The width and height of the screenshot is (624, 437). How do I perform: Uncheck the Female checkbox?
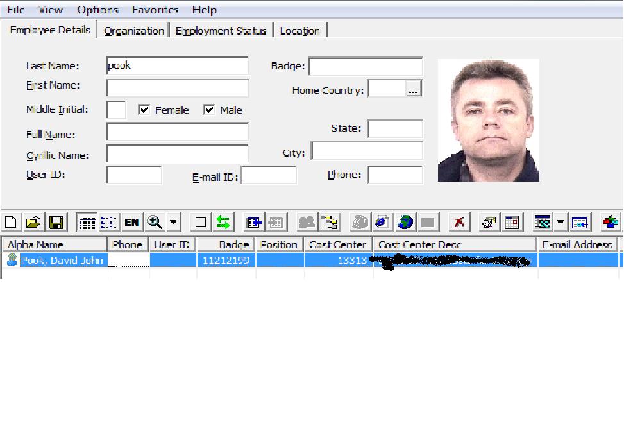click(144, 110)
